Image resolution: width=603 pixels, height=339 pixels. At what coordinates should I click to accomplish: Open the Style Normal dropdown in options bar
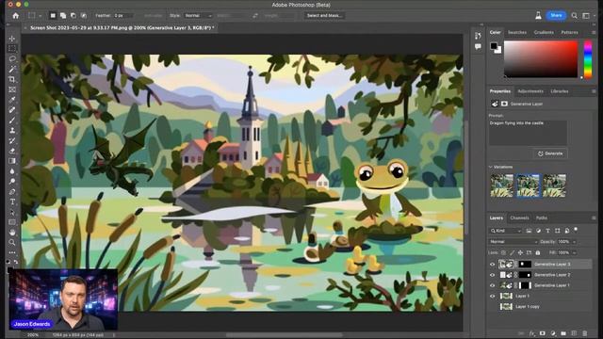click(199, 16)
